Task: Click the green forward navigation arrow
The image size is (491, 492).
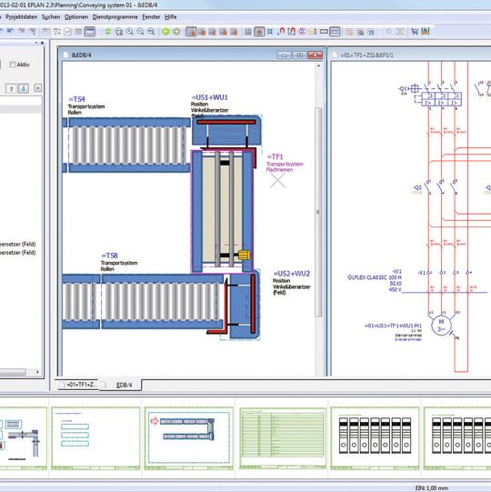Action: click(x=176, y=32)
